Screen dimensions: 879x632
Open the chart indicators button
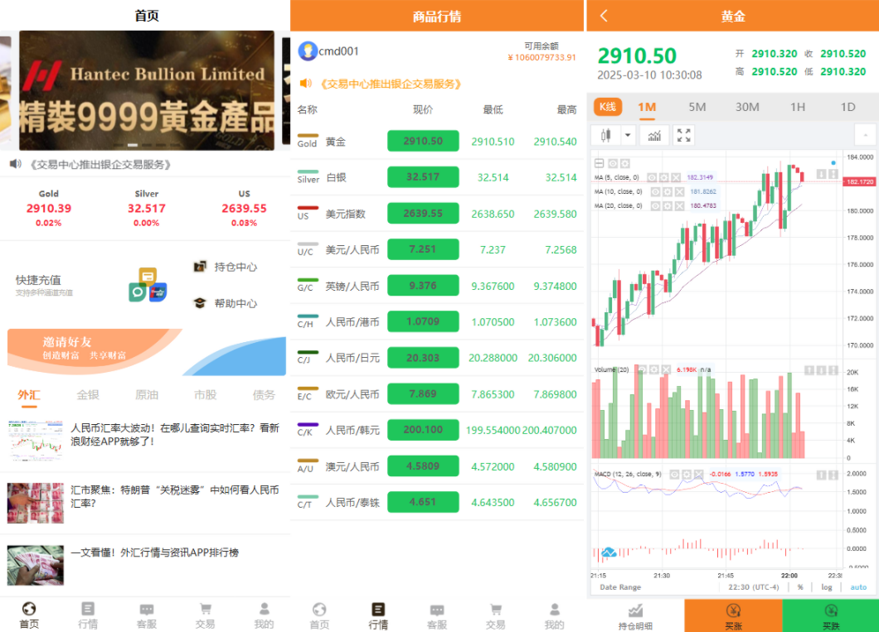coord(654,135)
